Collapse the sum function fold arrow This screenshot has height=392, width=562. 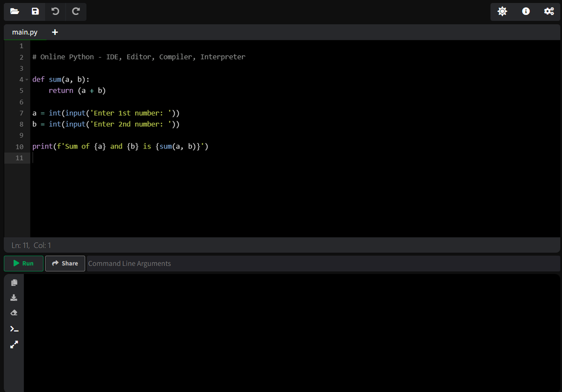coord(27,79)
